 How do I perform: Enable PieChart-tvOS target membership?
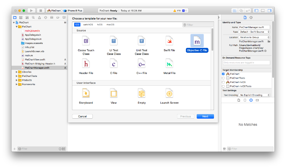[x=223, y=82]
